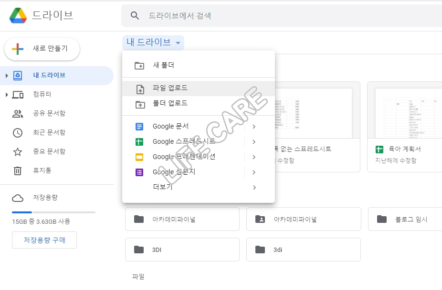
Task: Focus the Drive search field
Action: point(282,15)
